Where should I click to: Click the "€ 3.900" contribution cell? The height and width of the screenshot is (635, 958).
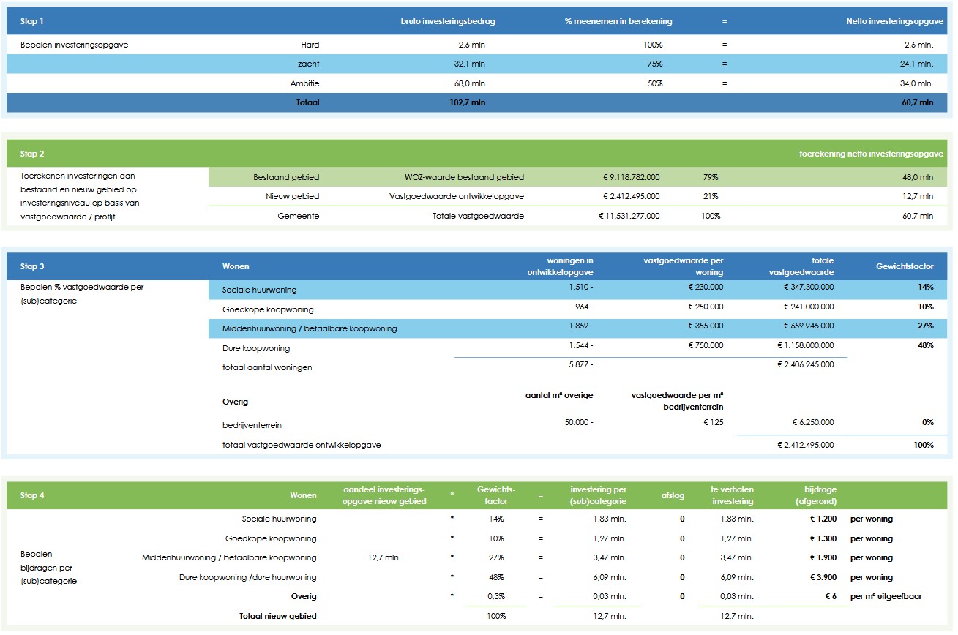click(823, 577)
